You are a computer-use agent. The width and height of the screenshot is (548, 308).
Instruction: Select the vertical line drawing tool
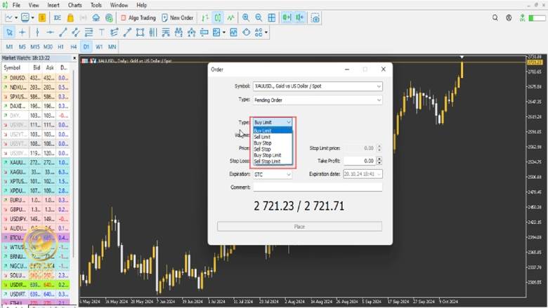(x=37, y=32)
